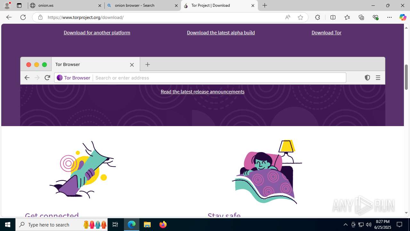Go back to the previous page
The image size is (410, 231).
(x=9, y=17)
